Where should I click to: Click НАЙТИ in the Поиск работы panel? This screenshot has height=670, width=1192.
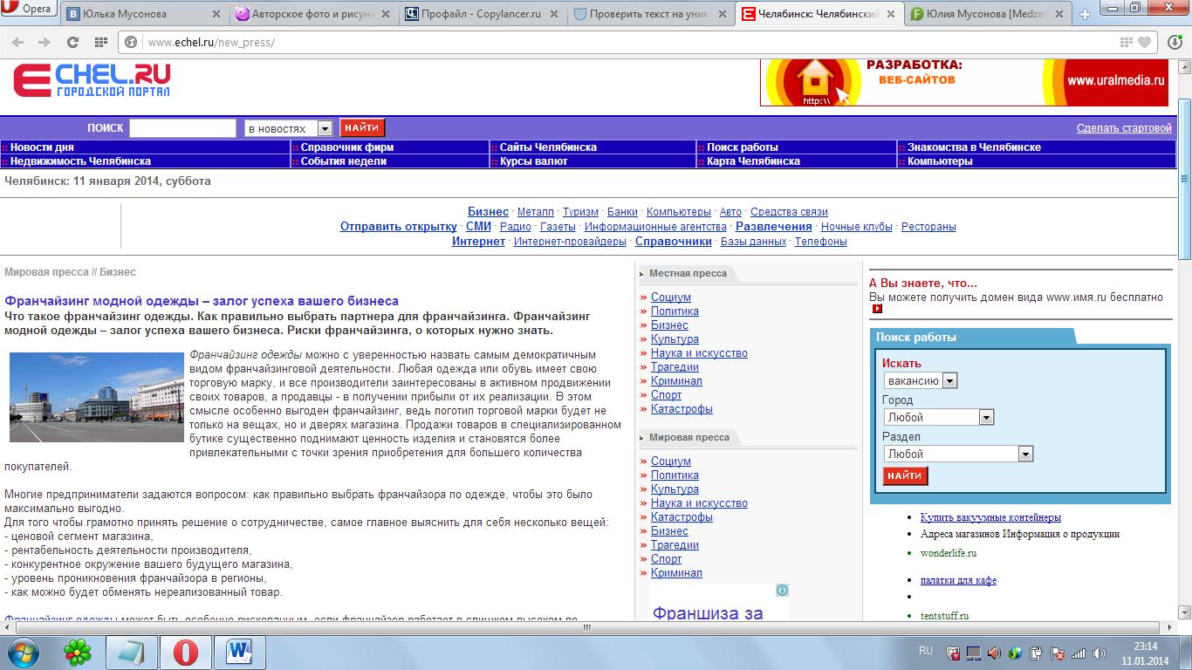coord(905,475)
